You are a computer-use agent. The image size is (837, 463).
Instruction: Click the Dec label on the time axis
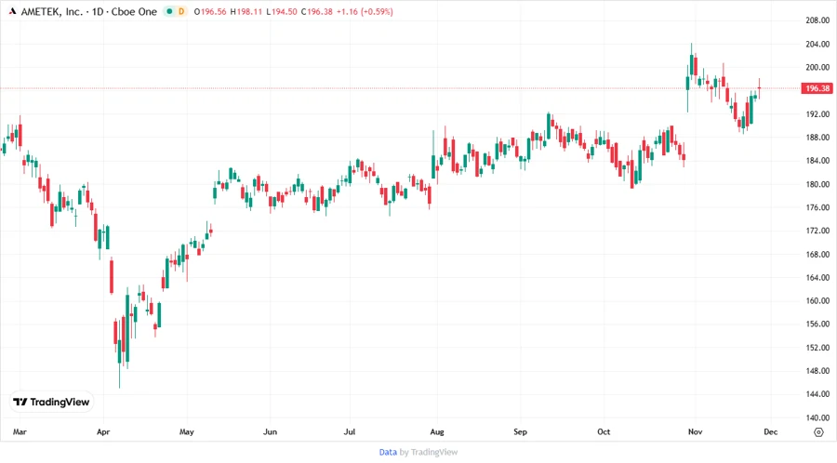[770, 431]
